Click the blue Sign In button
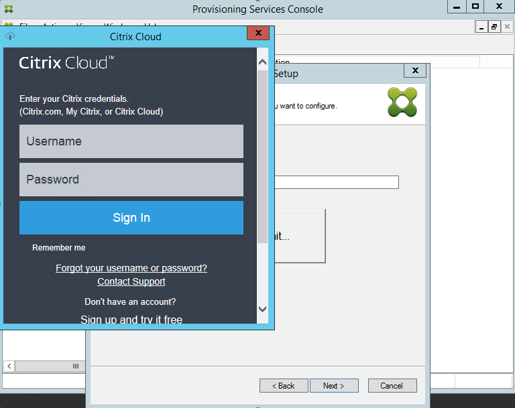 click(131, 218)
